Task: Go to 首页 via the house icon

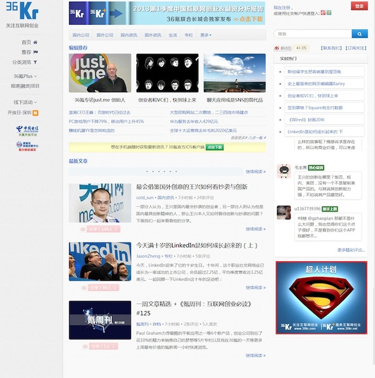Action: tap(35, 42)
